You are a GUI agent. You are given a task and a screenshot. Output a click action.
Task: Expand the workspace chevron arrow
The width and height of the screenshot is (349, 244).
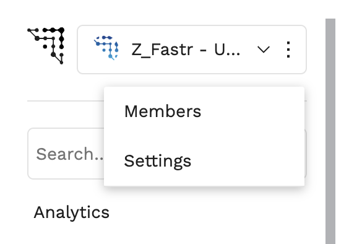pos(264,50)
